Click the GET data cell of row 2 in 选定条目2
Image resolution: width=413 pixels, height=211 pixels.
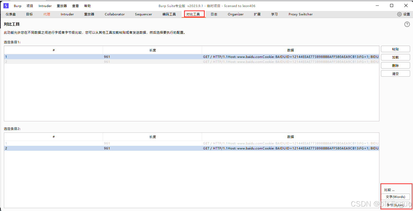(290, 148)
